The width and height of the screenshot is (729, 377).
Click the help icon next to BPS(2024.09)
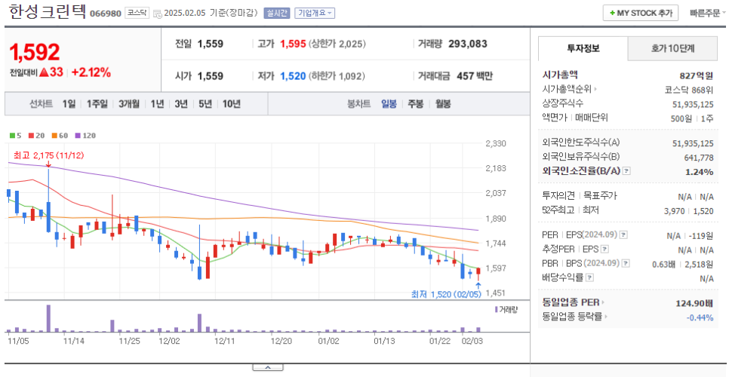tap(626, 263)
